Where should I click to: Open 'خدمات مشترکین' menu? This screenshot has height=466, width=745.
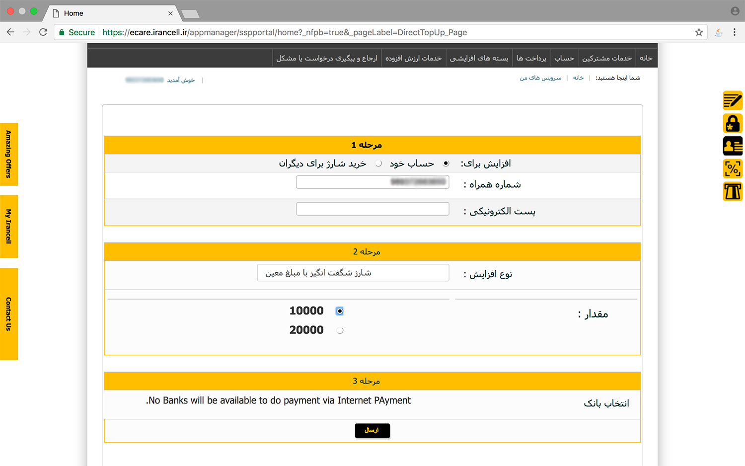[606, 58]
